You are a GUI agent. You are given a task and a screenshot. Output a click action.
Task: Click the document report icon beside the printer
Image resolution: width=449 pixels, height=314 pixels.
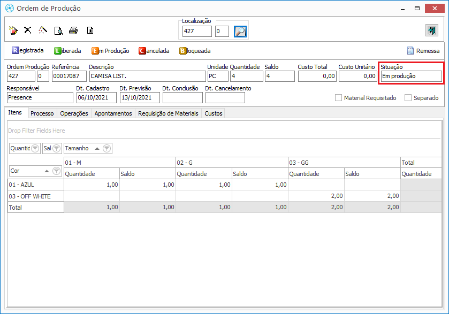pos(90,30)
